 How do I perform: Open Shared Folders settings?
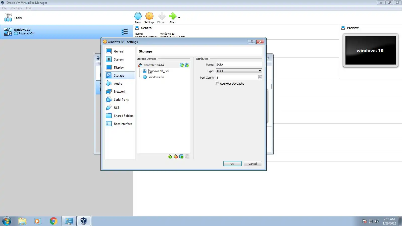tap(120, 116)
